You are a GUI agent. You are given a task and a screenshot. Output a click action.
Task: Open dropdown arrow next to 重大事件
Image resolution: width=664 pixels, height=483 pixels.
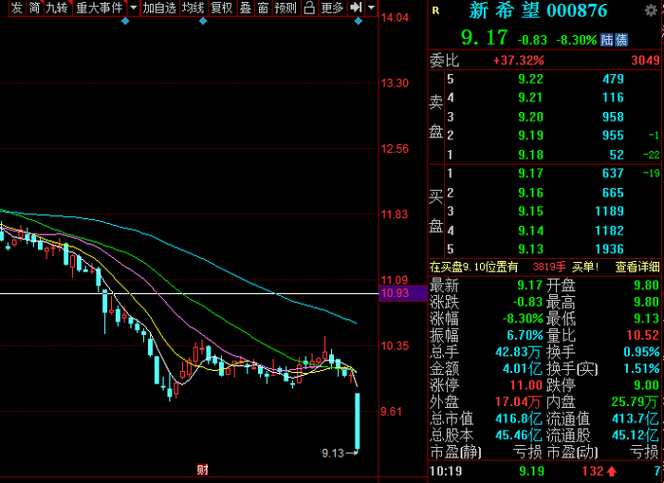pos(134,8)
